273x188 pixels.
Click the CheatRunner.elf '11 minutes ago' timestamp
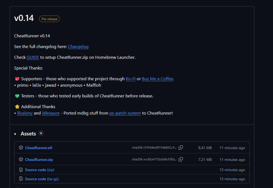(x=232, y=148)
